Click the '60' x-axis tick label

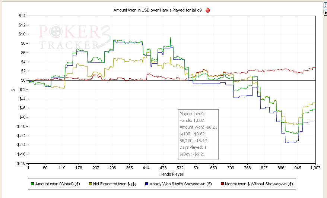(45, 168)
